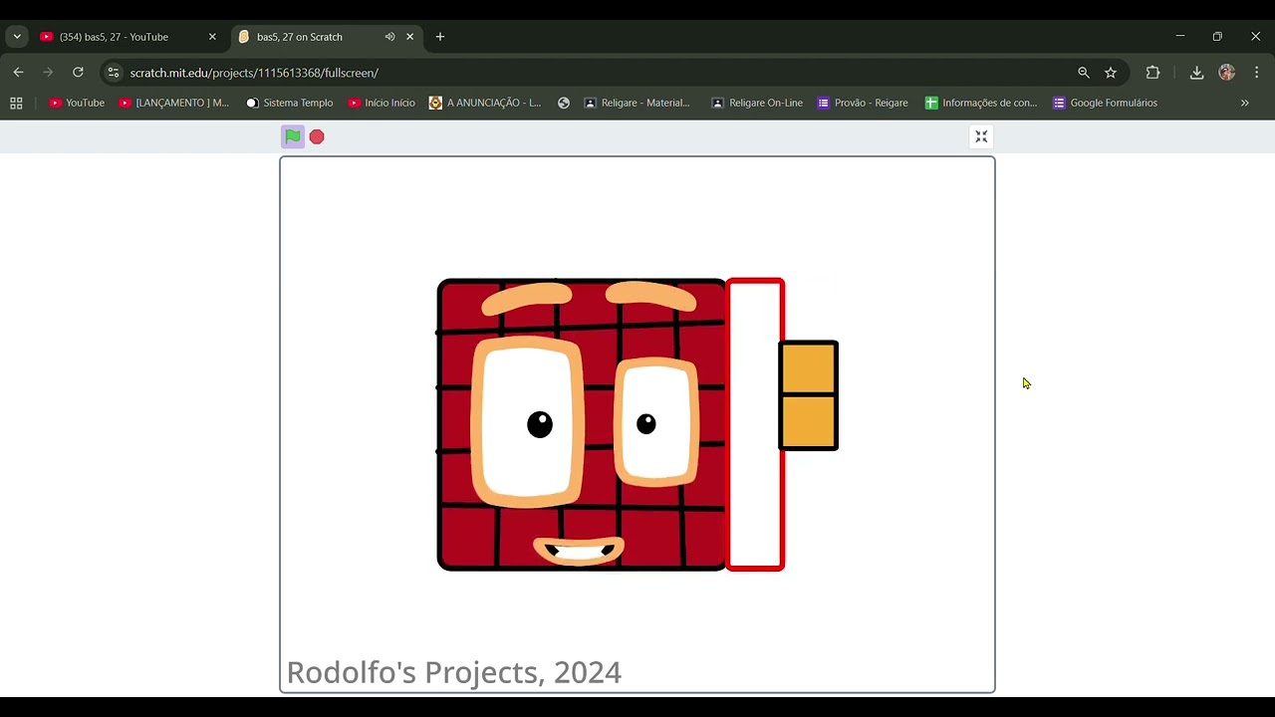Open the Provão - Religare bookmark
This screenshot has width=1275, height=717.
click(863, 103)
